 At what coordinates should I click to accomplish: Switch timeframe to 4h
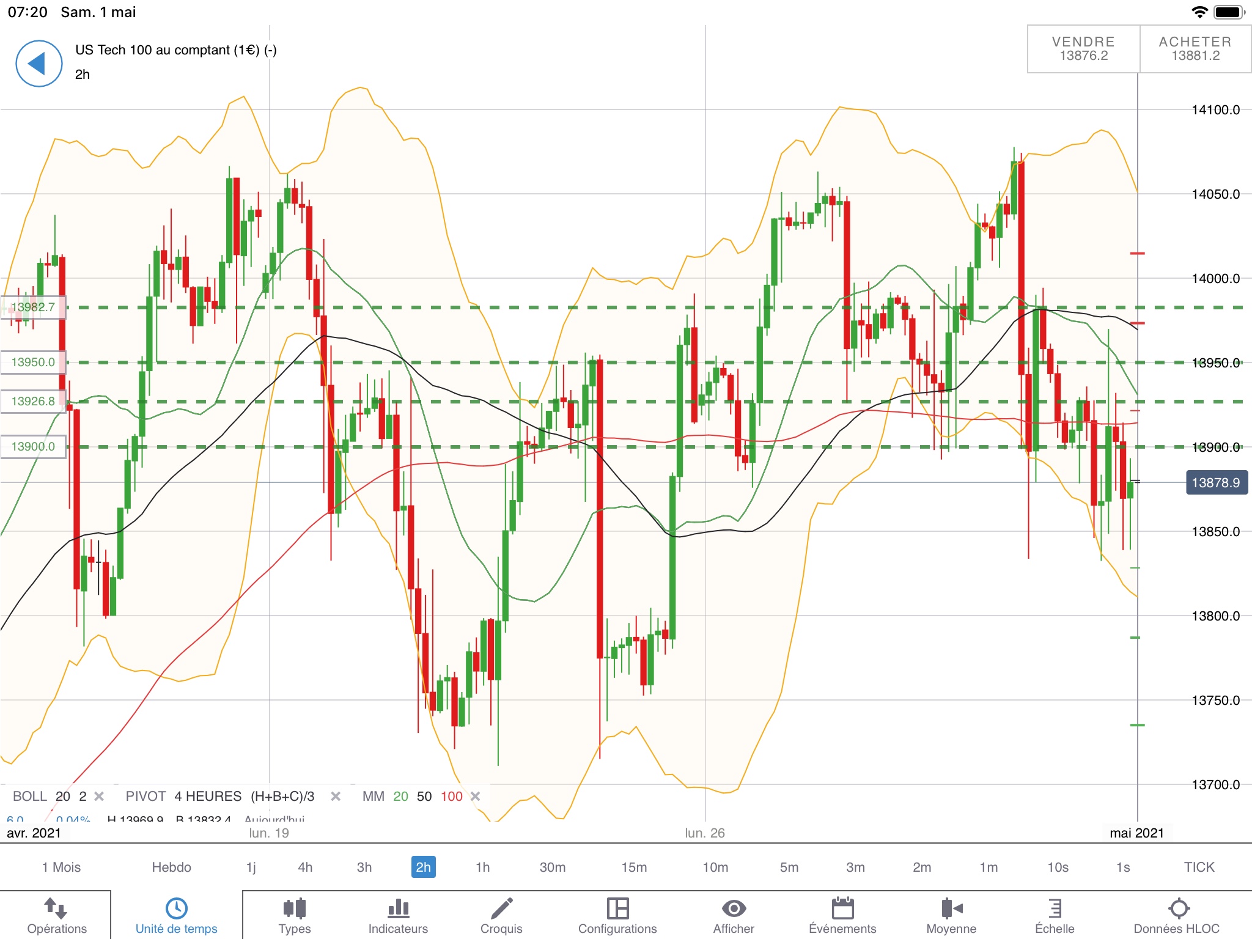(x=305, y=867)
